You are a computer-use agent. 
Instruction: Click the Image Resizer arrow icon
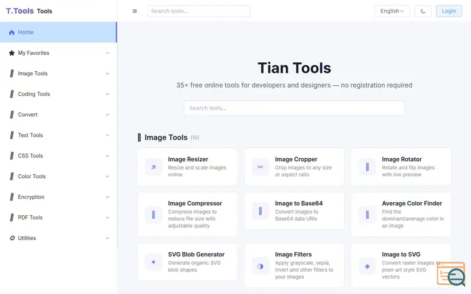(154, 167)
